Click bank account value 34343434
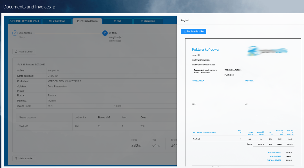Screen dimensions: 304x168 pos(53,76)
